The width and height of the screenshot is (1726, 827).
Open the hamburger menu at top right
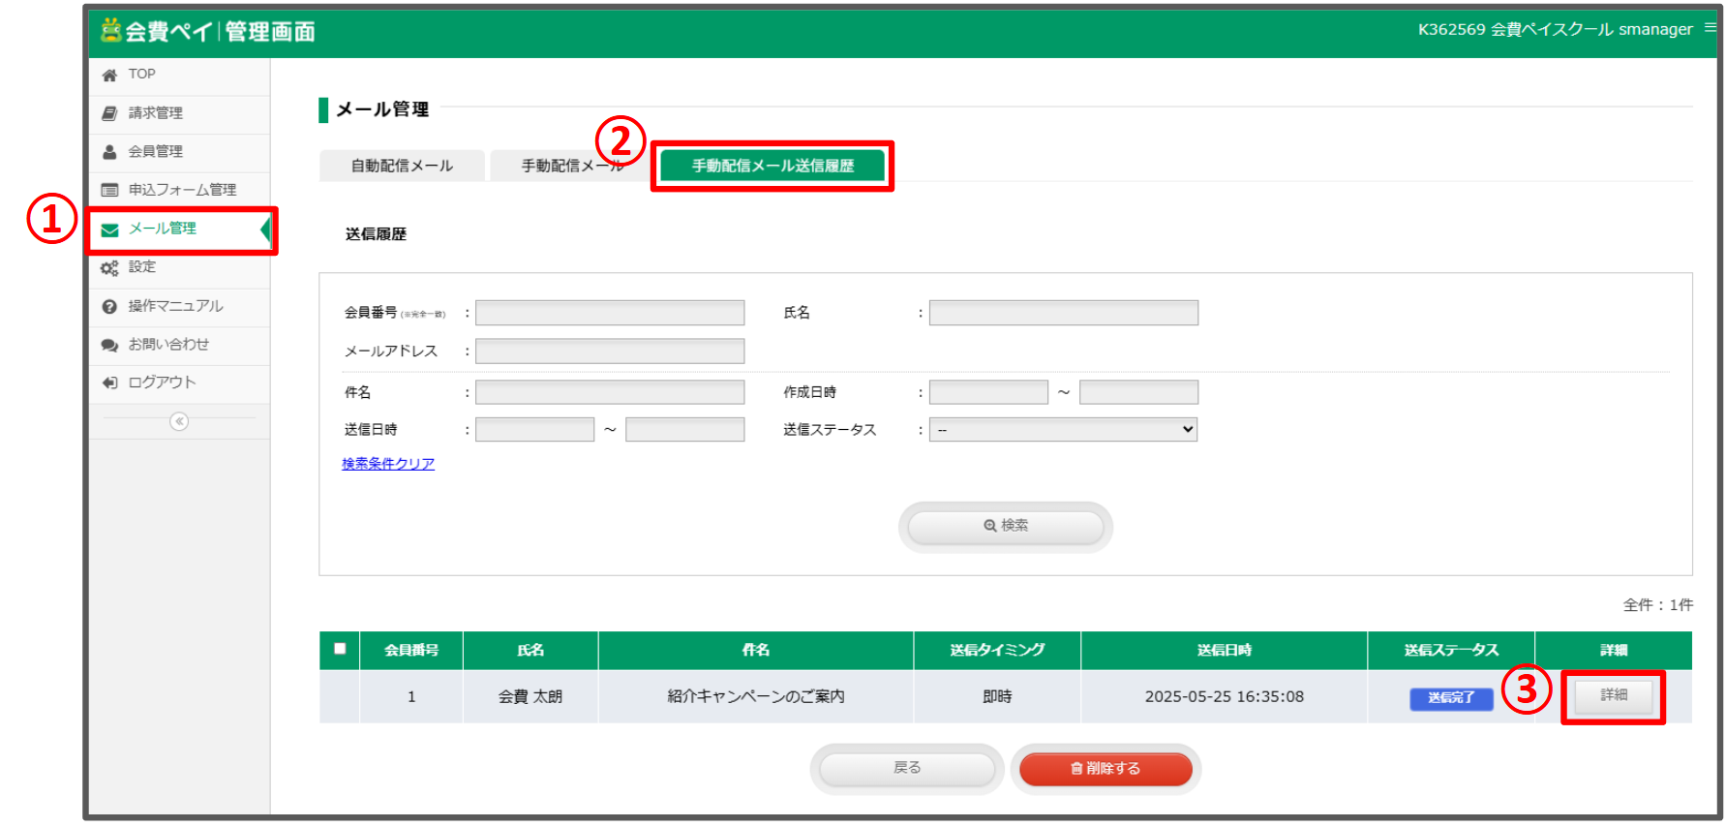[x=1710, y=28]
